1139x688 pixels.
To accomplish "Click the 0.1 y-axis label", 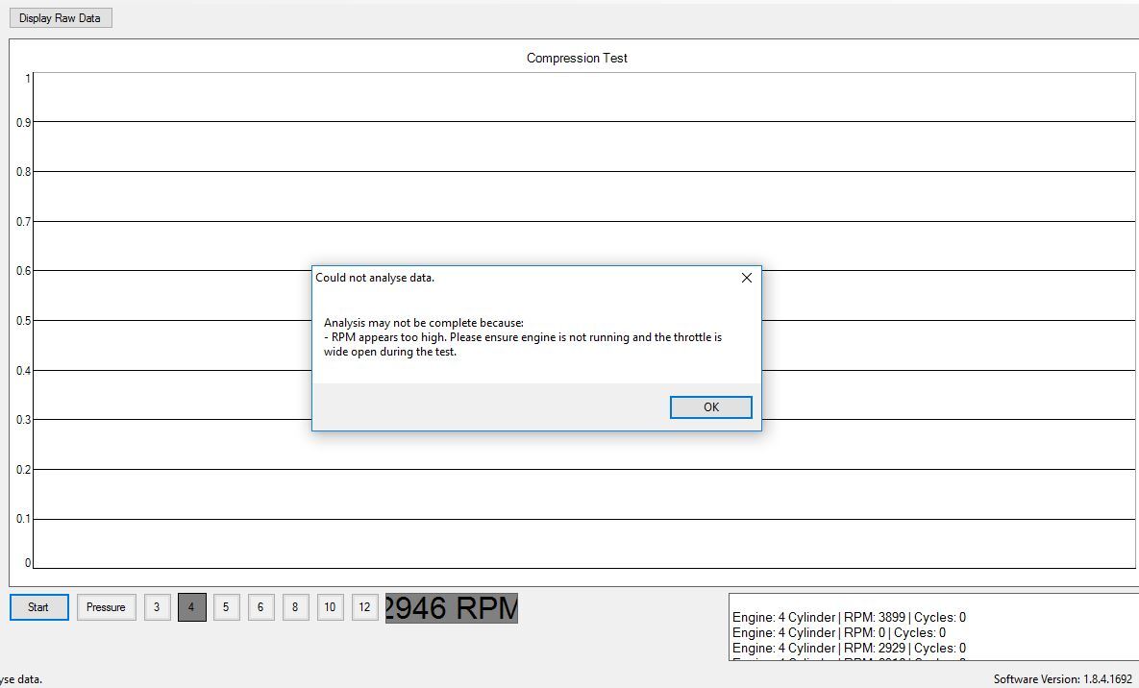I will click(24, 519).
